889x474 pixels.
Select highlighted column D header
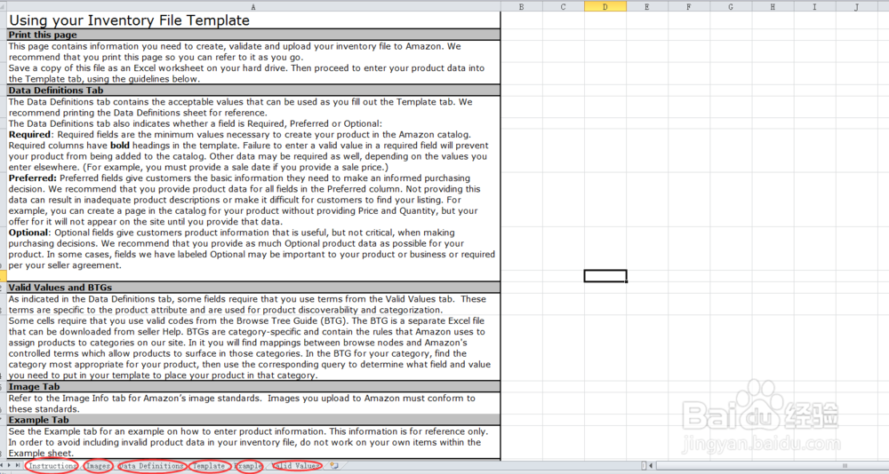[605, 6]
